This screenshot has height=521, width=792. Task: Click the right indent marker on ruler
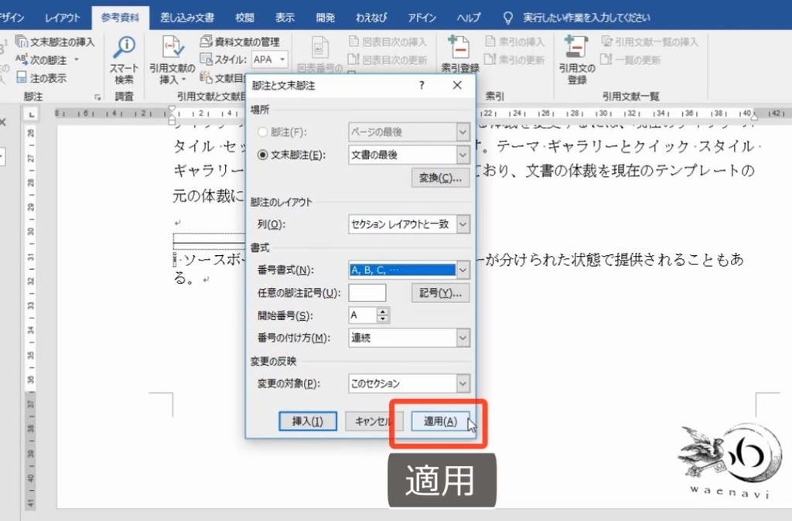click(754, 117)
